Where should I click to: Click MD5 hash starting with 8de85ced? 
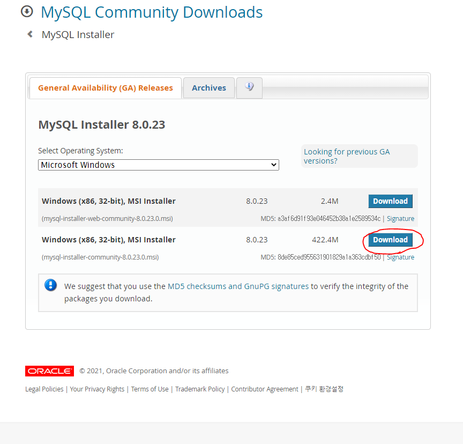tap(329, 257)
